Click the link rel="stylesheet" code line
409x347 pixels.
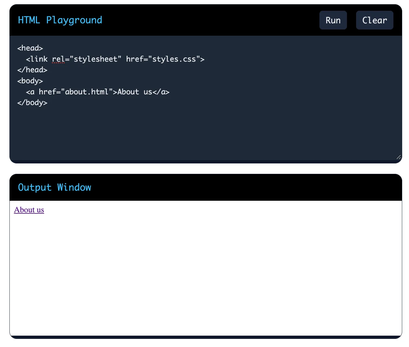coord(115,59)
